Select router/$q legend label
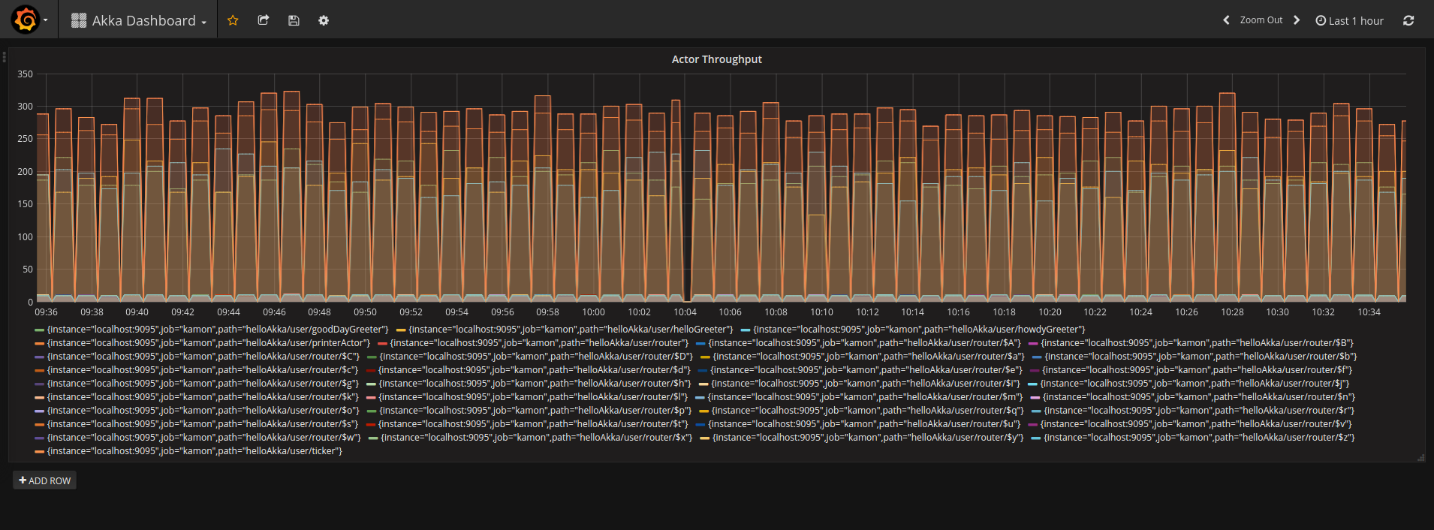 click(867, 411)
